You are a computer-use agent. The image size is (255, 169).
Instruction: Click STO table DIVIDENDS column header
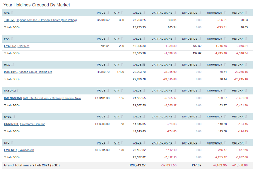(x=190, y=143)
